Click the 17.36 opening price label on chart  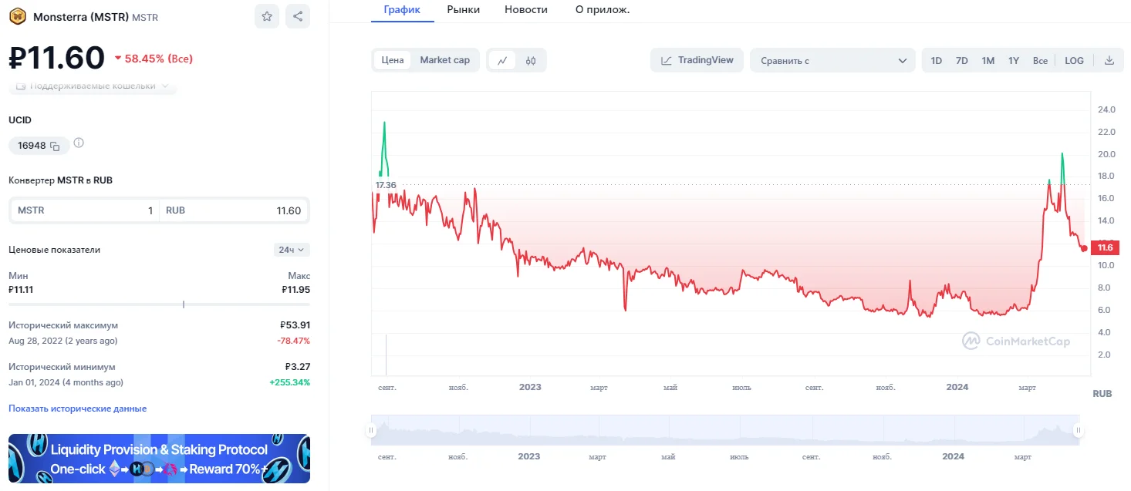point(386,185)
